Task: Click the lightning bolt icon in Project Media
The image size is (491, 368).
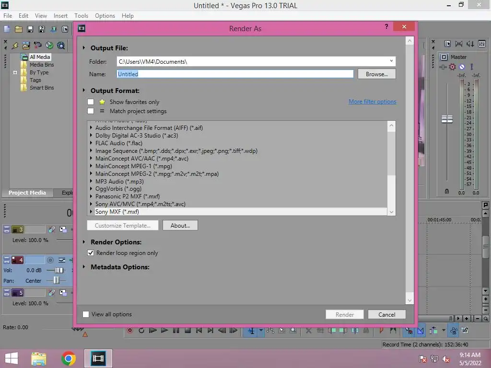Action: tap(15, 46)
